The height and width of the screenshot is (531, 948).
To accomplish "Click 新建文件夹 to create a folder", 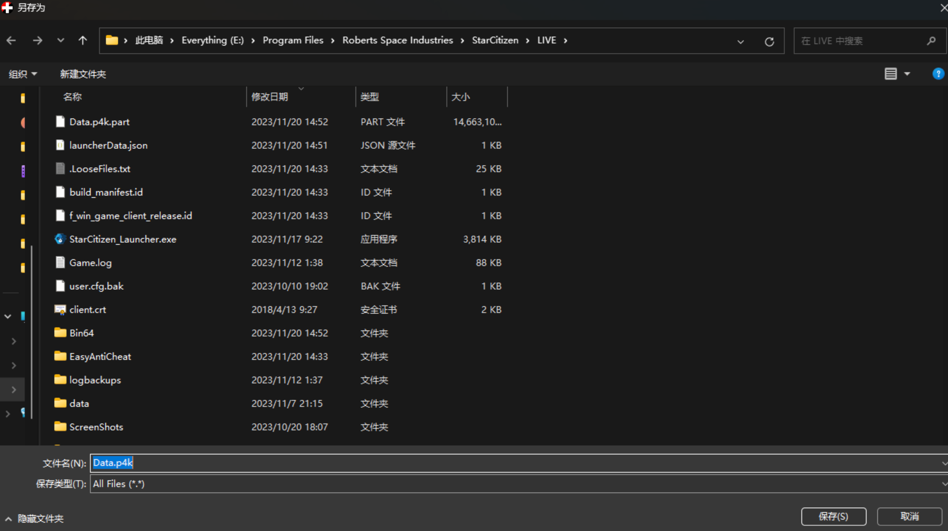I will click(x=83, y=74).
